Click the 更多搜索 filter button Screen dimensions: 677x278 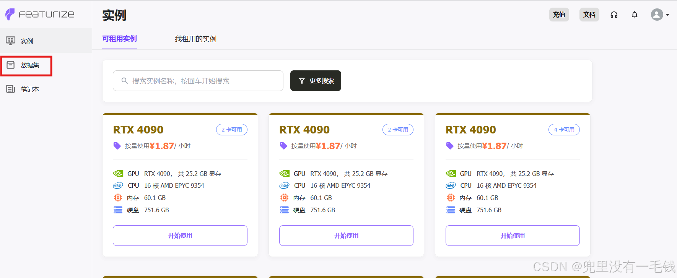316,81
